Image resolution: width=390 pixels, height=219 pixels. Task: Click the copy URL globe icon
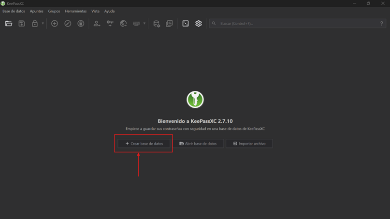point(123,23)
